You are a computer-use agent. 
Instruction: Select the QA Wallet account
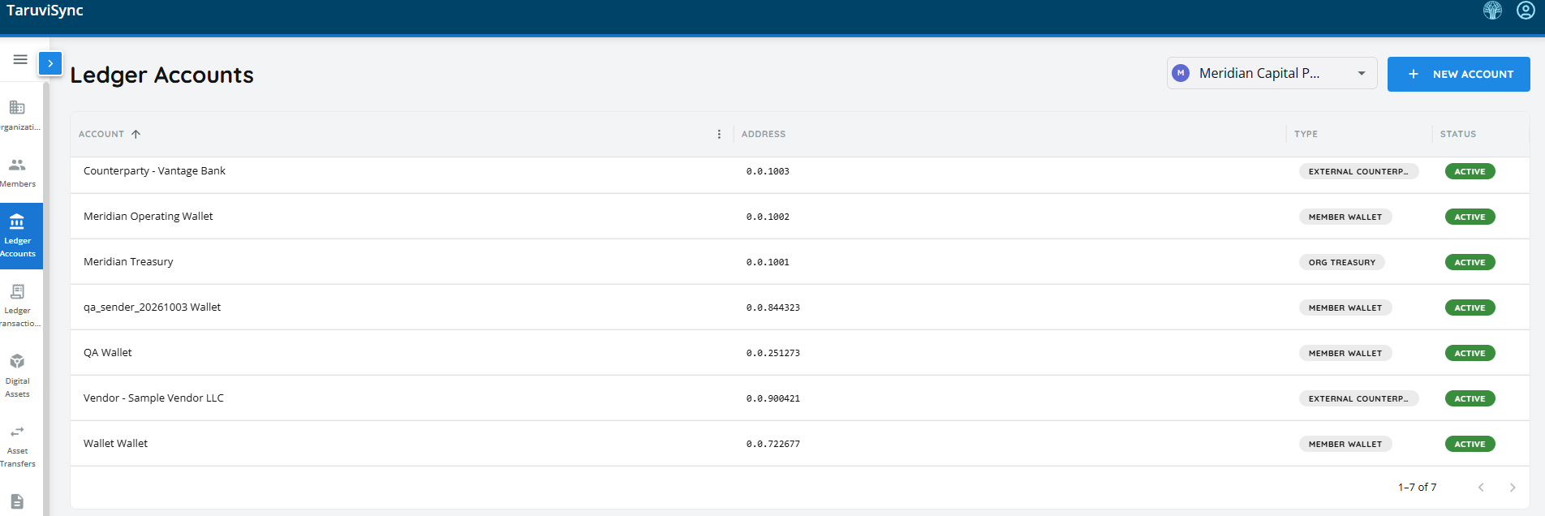(x=107, y=353)
